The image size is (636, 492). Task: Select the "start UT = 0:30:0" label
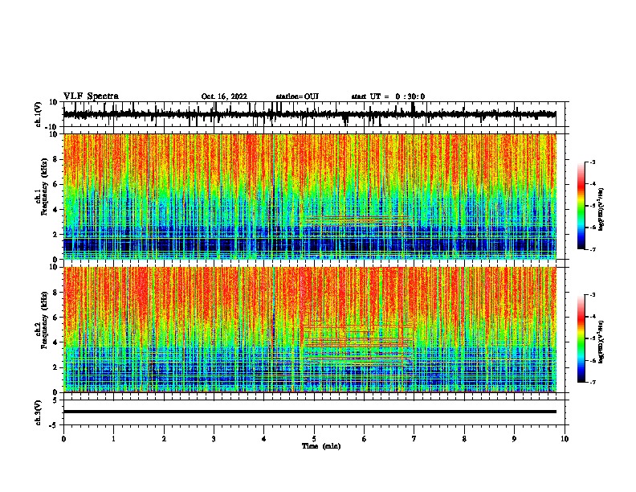[x=388, y=96]
